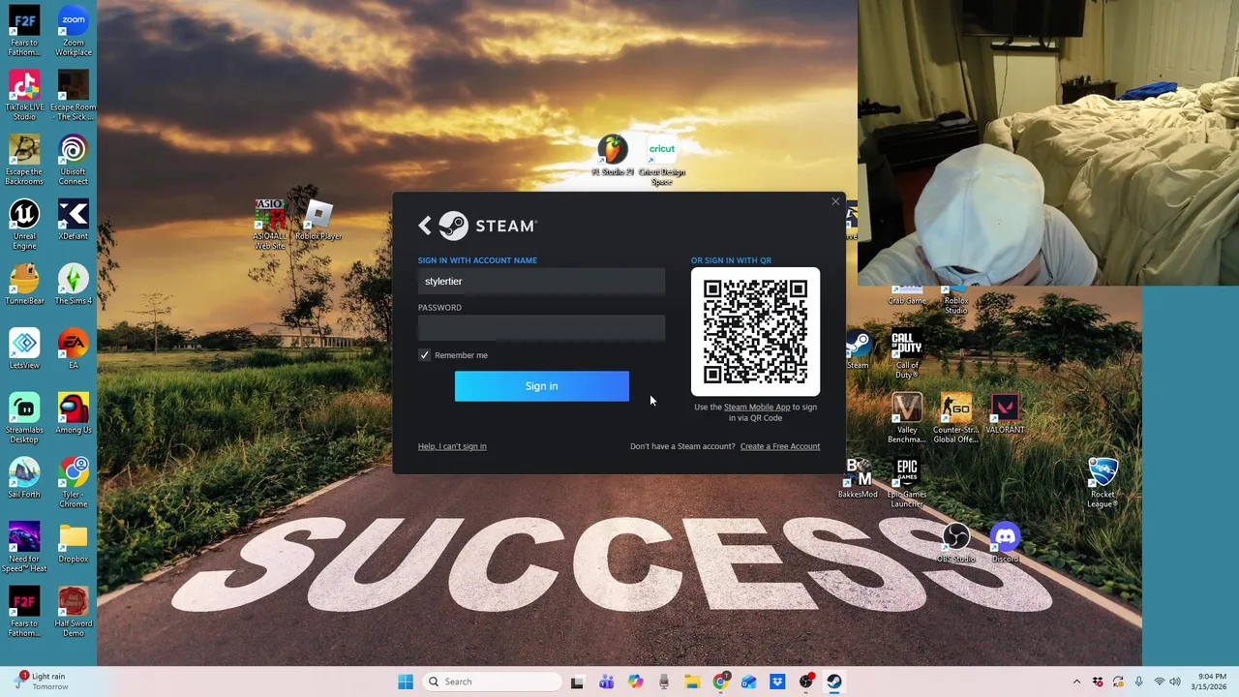Viewport: 1239px width, 697px height.
Task: Open Call of Duty desktop shortcut
Action: [906, 353]
